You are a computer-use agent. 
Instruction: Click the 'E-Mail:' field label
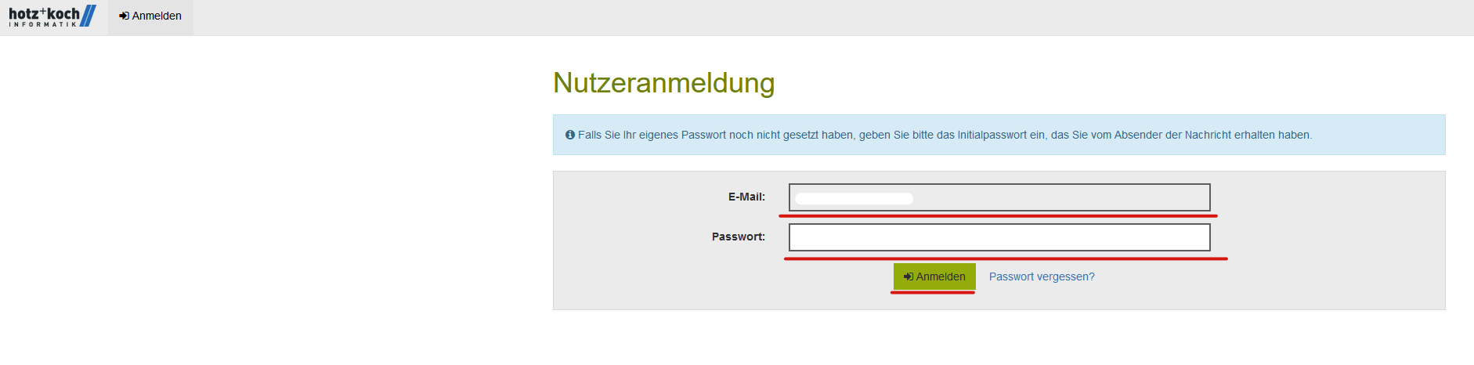click(x=746, y=197)
